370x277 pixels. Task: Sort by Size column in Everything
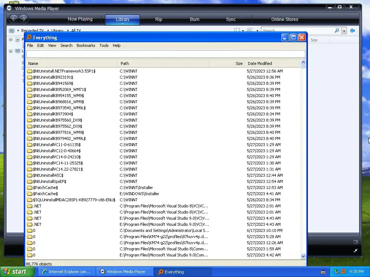tap(227, 63)
